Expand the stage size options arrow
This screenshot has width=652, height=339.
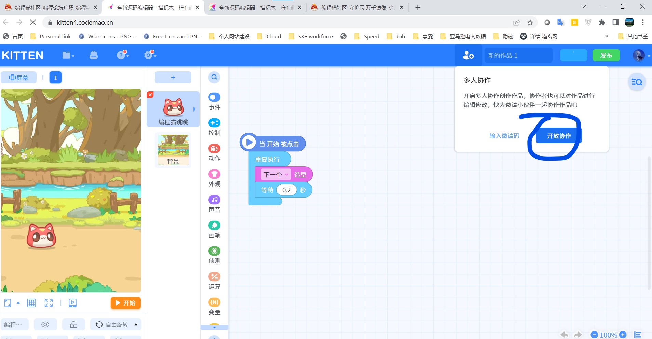click(18, 303)
